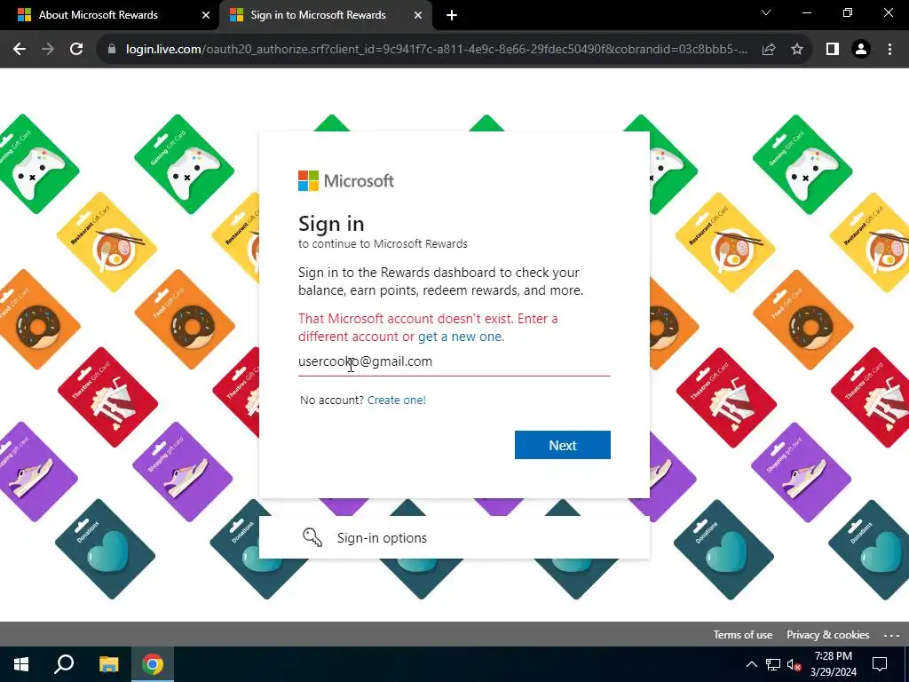Click the browser back arrow
Image resolution: width=909 pixels, height=682 pixels.
tap(20, 50)
